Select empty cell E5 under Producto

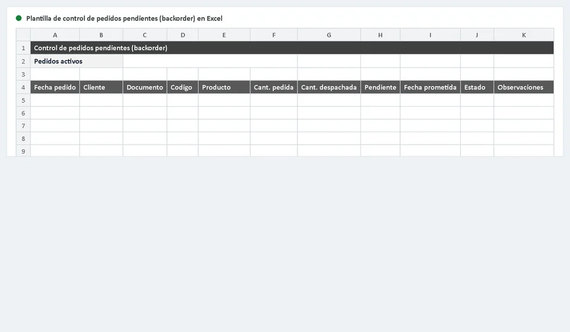224,100
